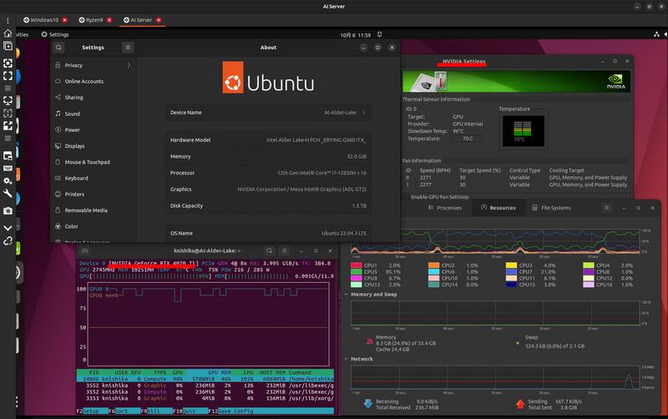This screenshot has width=668, height=419.
Task: Click the camera screenshot icon in left toolbar
Action: pos(8,211)
